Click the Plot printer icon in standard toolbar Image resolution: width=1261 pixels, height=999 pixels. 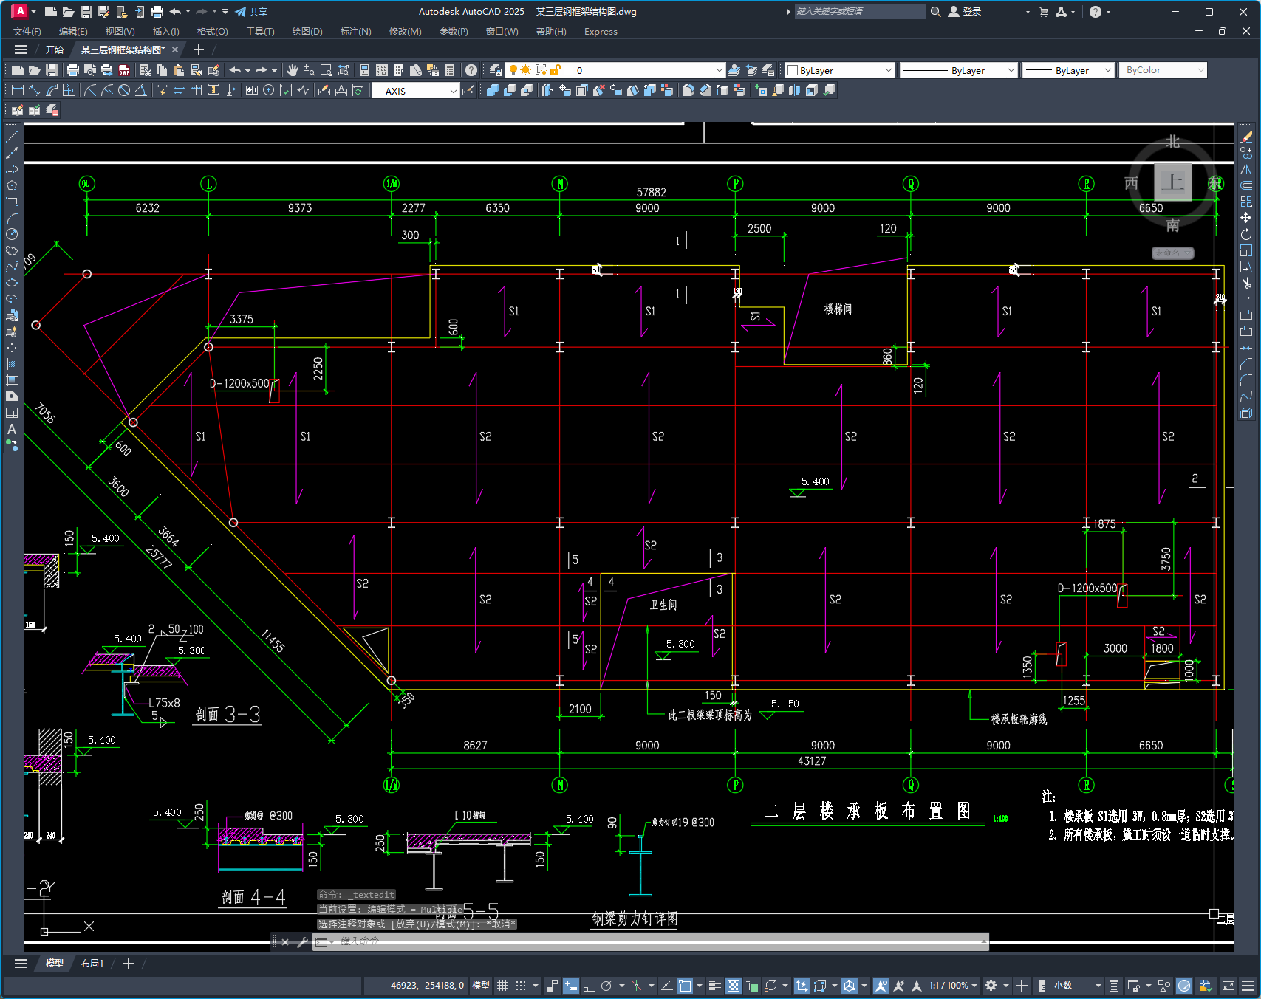pyautogui.click(x=72, y=70)
